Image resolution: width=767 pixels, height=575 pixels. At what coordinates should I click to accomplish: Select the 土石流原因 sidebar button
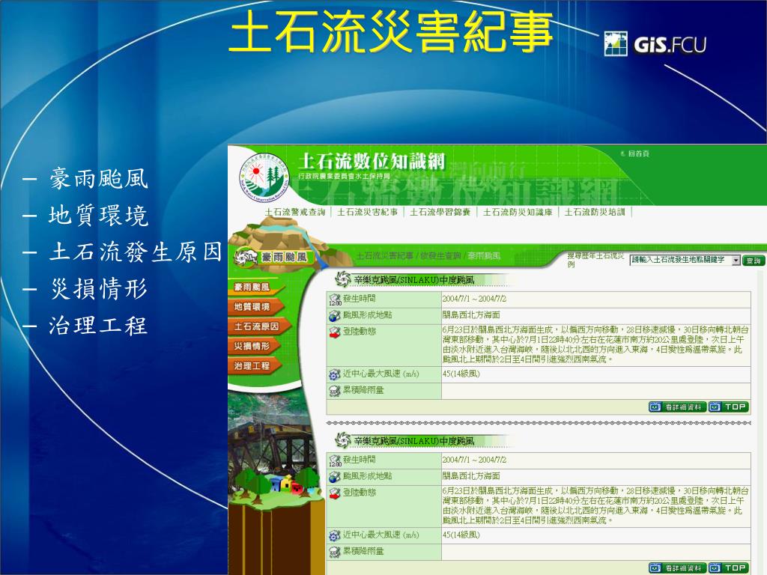[x=258, y=326]
